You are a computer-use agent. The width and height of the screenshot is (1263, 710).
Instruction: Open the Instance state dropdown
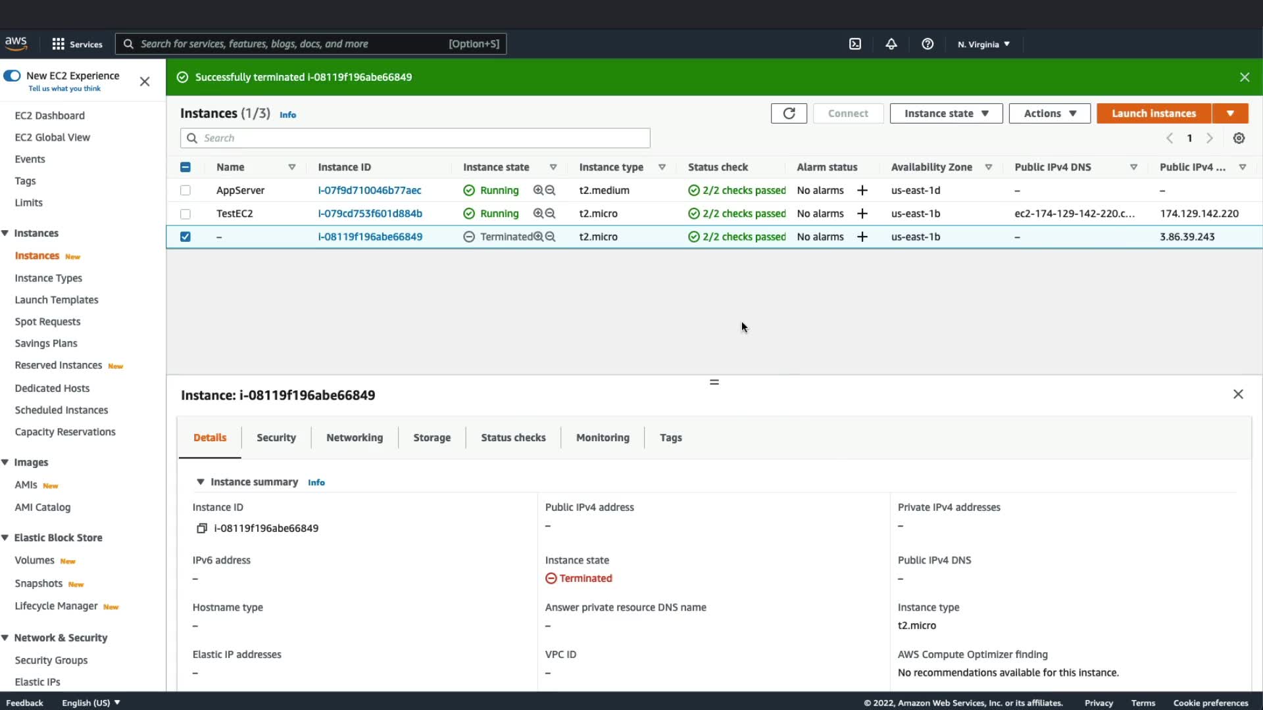[x=945, y=113]
